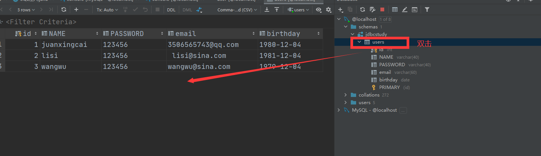This screenshot has width=541, height=156.
Task: Open the Tx: Auto transaction mode dropdown
Action: (x=107, y=10)
